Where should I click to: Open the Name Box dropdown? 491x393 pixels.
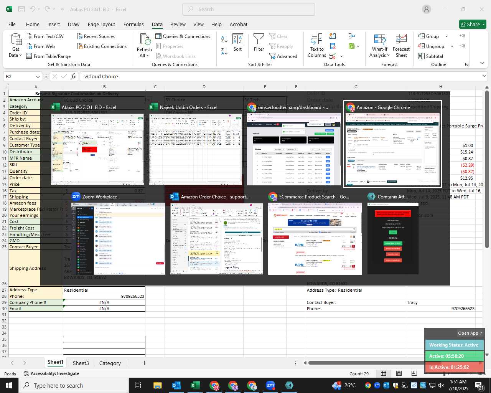click(38, 76)
